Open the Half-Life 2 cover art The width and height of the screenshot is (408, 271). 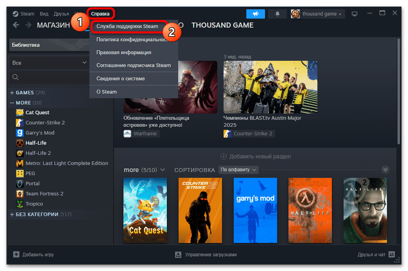365,210
